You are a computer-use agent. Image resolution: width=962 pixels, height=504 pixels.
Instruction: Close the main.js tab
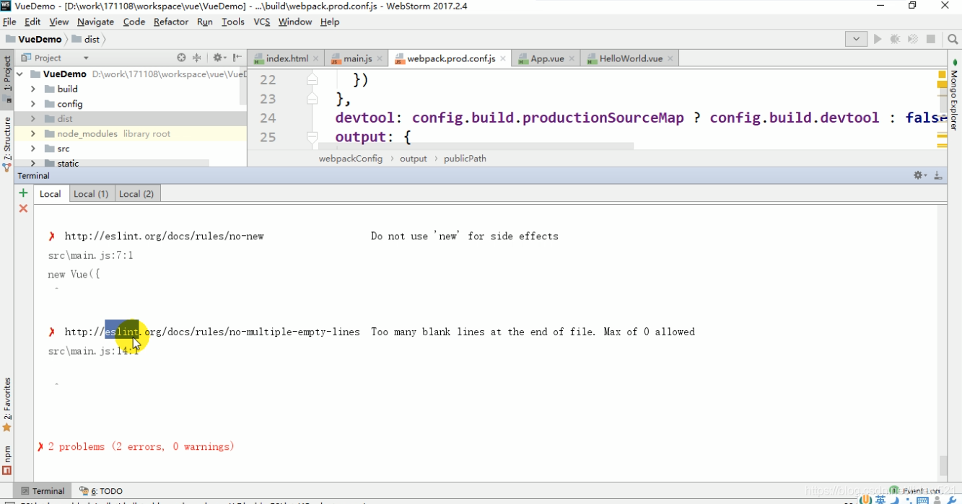[x=380, y=58]
